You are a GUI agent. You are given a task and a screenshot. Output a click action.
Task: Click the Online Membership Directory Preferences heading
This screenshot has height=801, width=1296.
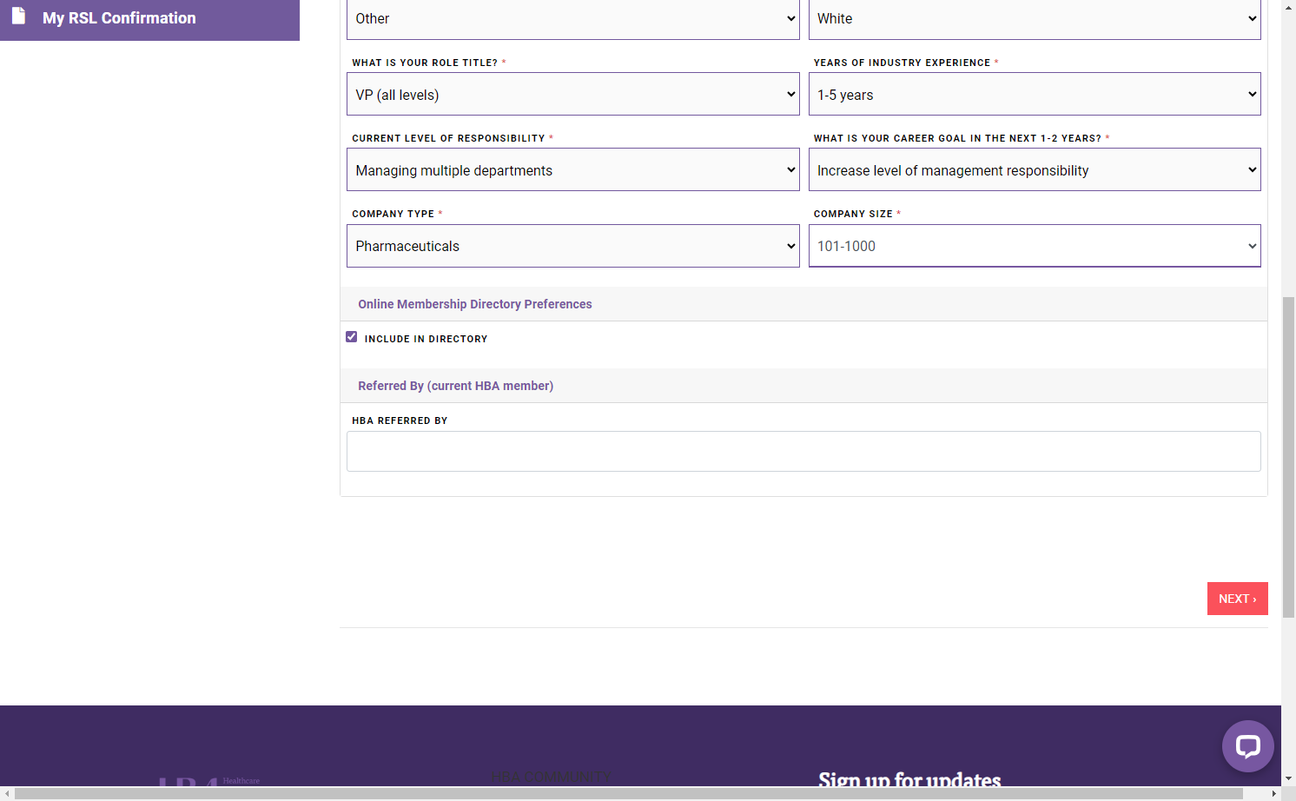click(x=475, y=304)
